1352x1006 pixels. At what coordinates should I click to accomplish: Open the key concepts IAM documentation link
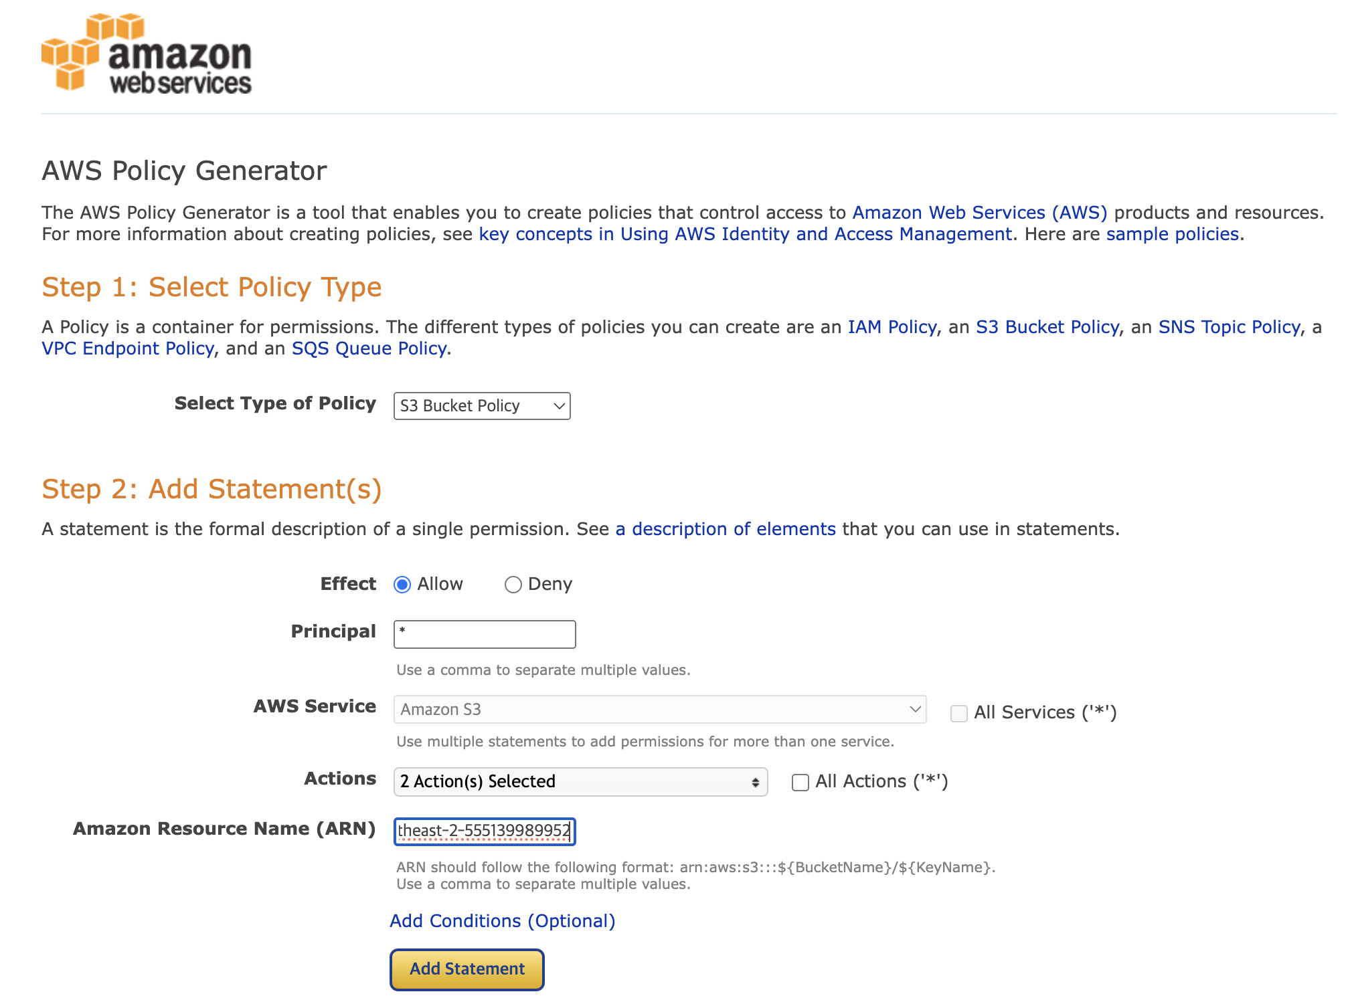744,233
